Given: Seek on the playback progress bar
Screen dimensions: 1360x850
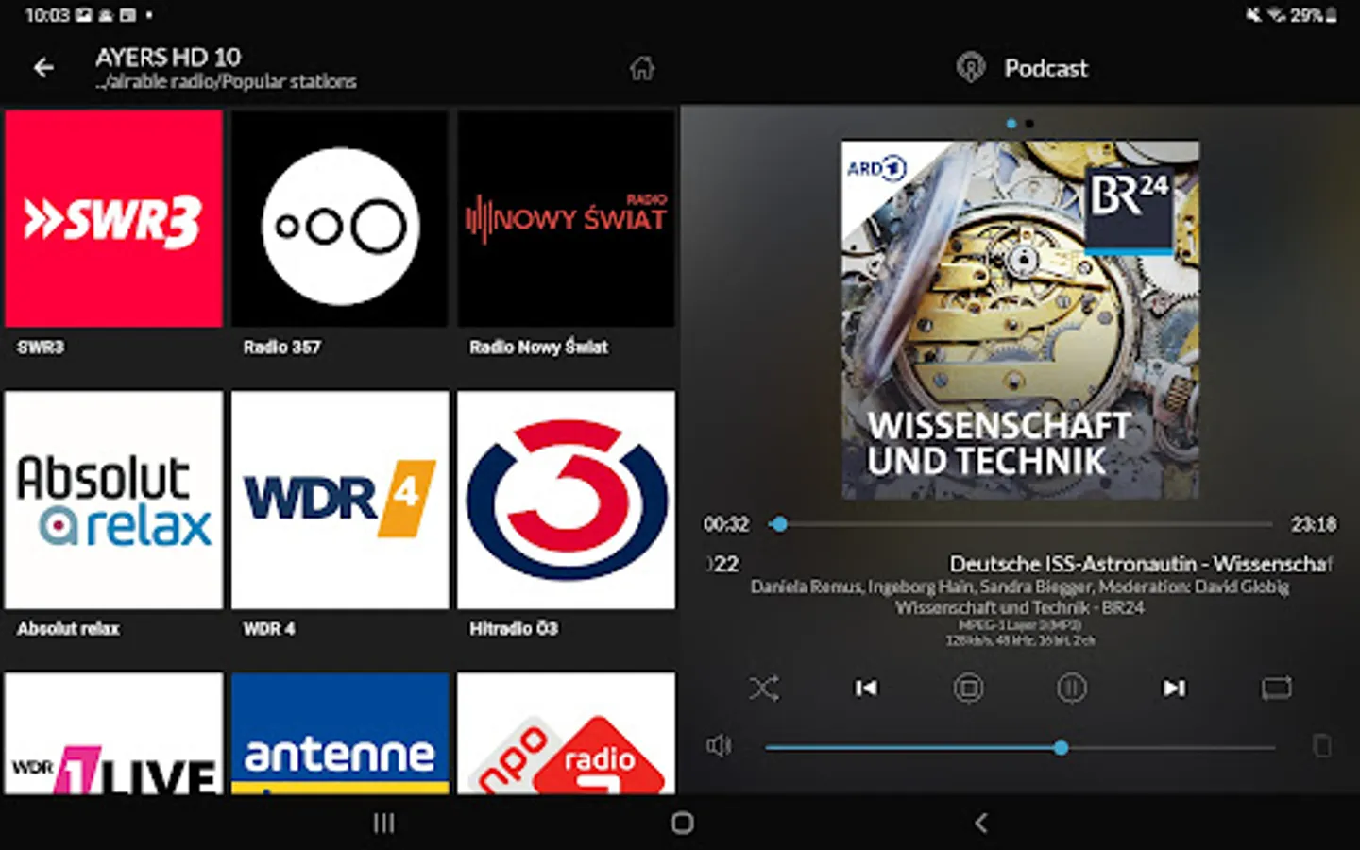Looking at the screenshot, I should tap(1022, 523).
